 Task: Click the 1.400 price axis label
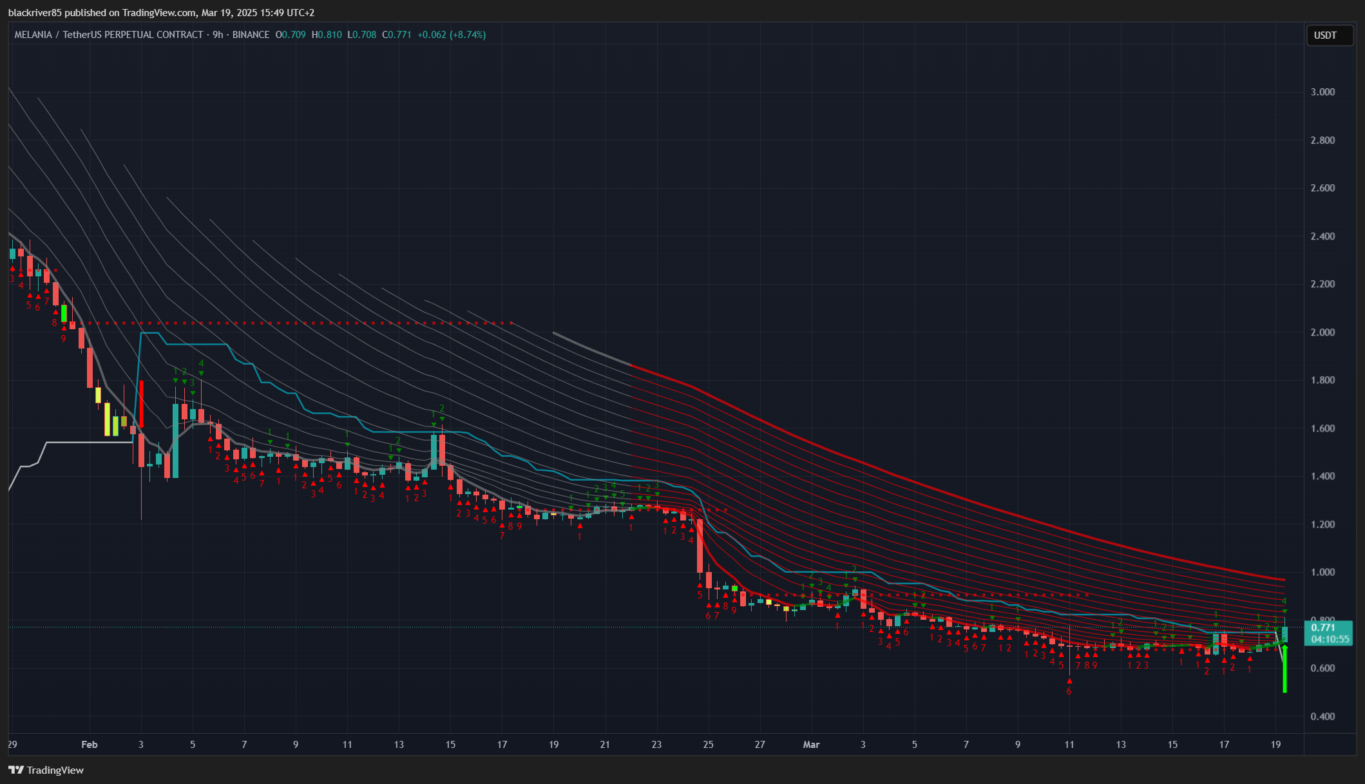coord(1322,476)
